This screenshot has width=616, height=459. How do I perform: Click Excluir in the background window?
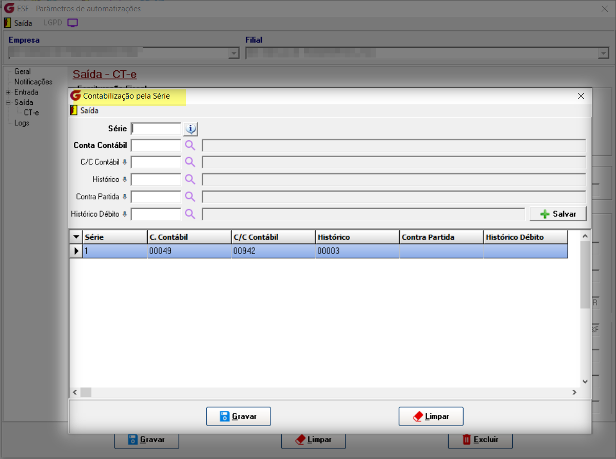tap(480, 440)
